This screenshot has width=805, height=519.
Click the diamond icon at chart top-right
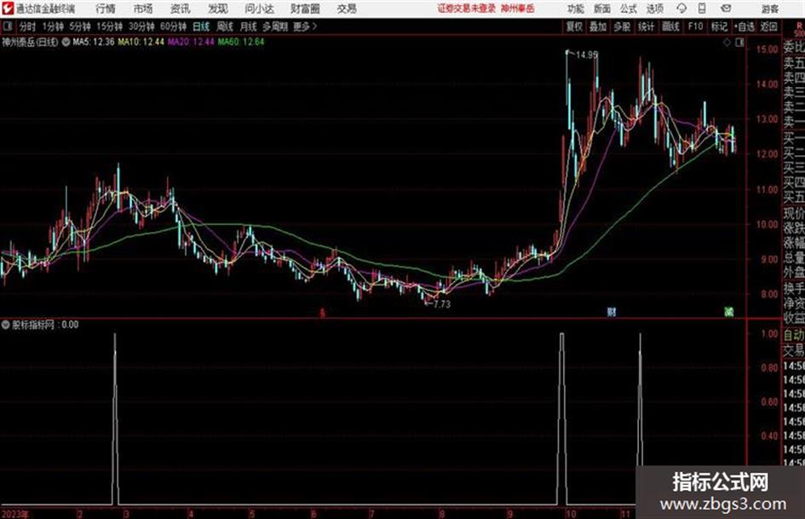click(x=727, y=43)
